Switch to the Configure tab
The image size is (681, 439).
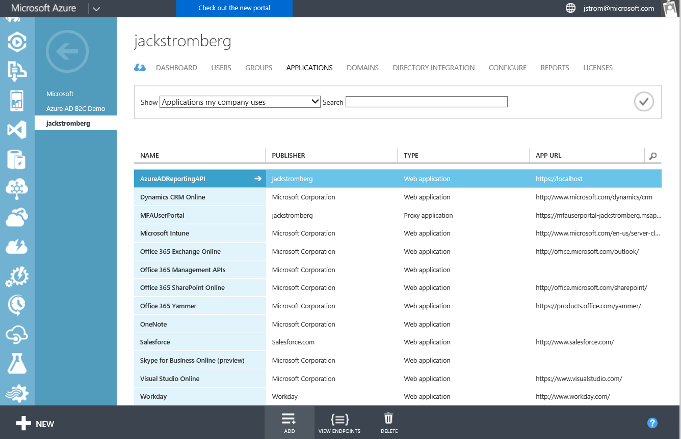[x=508, y=68]
